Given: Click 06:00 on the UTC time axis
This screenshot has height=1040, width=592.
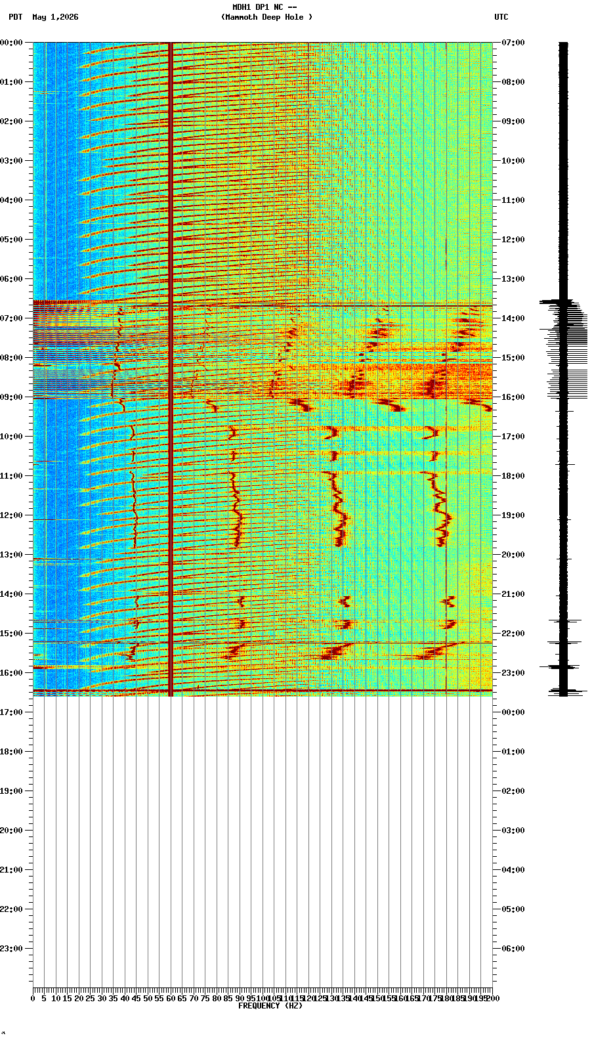Looking at the screenshot, I should pyautogui.click(x=513, y=949).
